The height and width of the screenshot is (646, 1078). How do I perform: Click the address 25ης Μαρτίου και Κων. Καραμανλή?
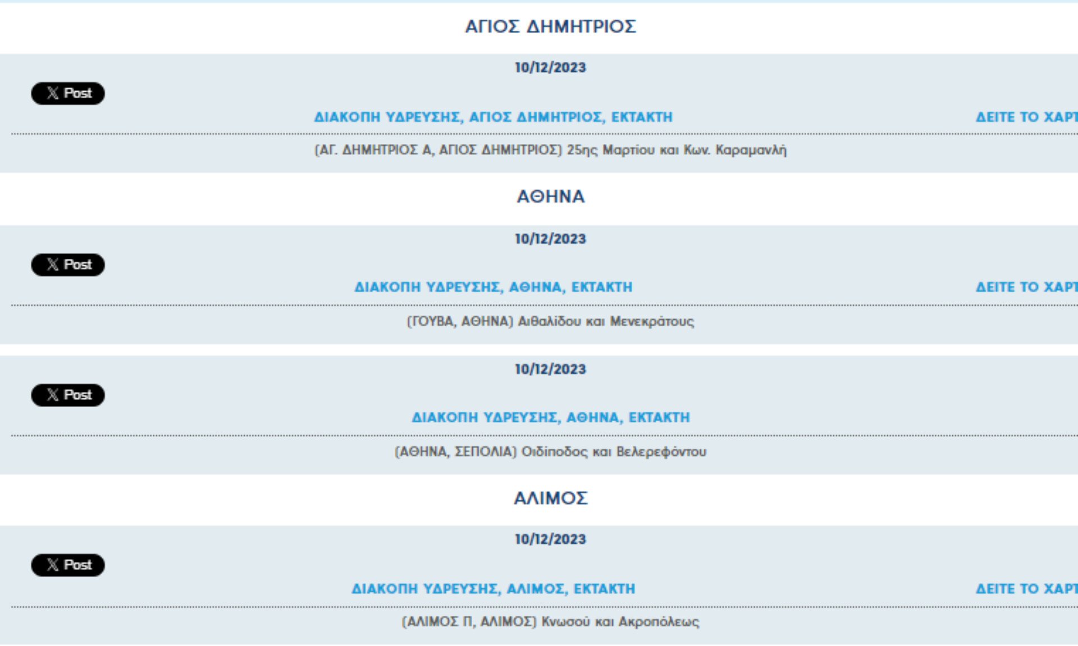coord(677,150)
